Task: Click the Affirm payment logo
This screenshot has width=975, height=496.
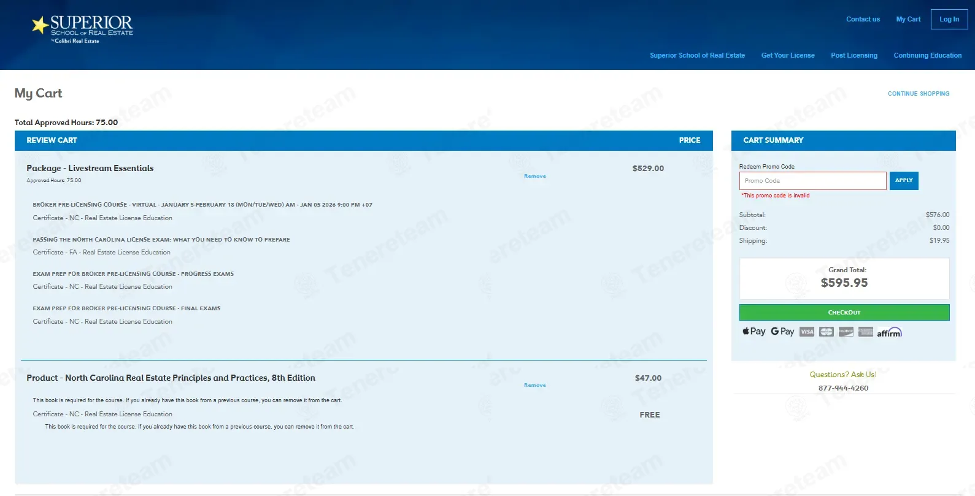Action: (x=889, y=332)
